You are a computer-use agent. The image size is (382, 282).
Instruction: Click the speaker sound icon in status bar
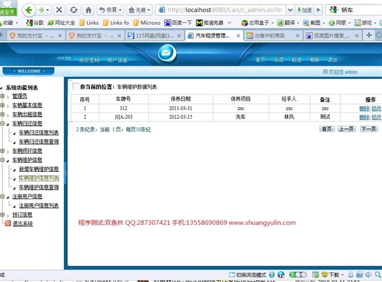(x=368, y=275)
